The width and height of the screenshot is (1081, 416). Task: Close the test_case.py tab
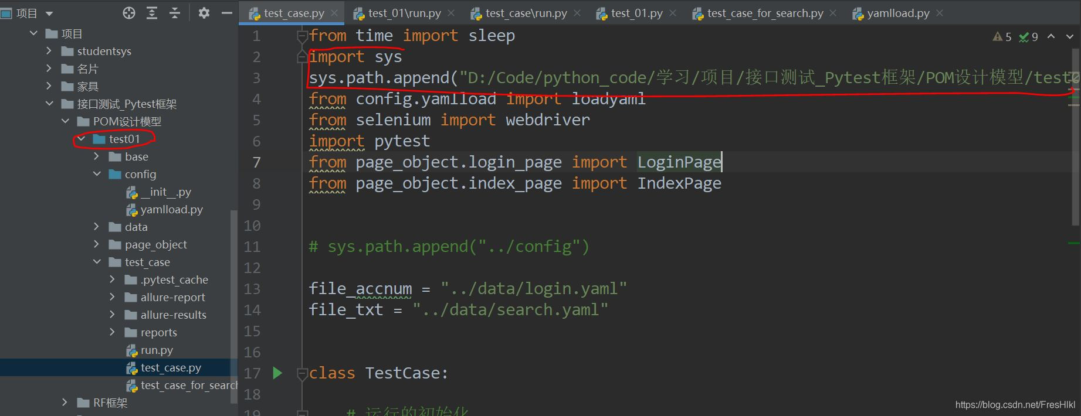click(x=334, y=13)
